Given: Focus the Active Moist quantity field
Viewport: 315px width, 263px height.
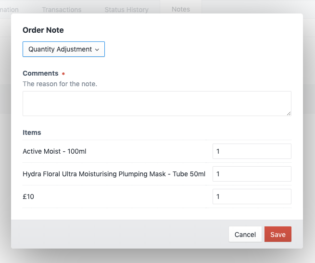Looking at the screenshot, I should [x=252, y=151].
